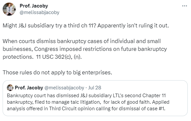The height and width of the screenshot is (121, 191).
Task: Open the three-dot more options menu
Action: point(184,6)
